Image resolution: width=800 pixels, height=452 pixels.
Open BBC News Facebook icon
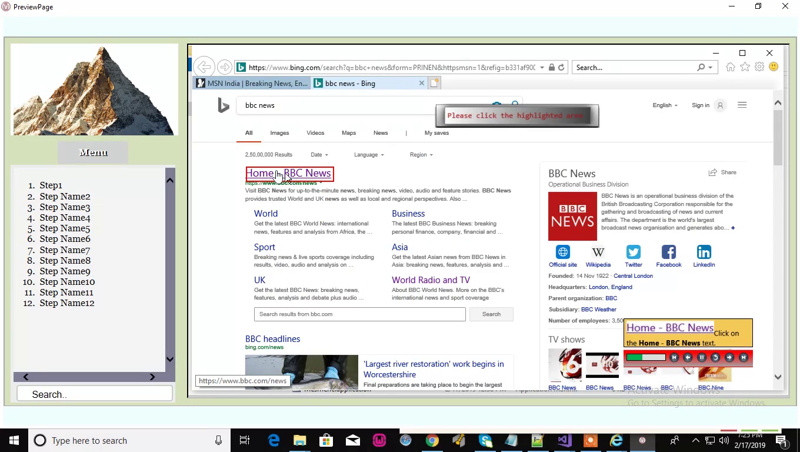[x=669, y=252]
